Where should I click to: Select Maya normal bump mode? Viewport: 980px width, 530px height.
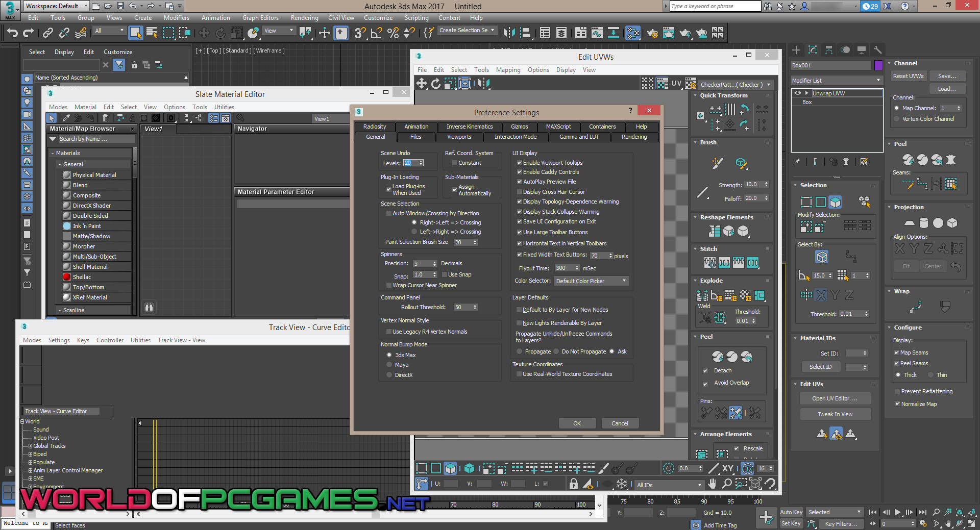(x=389, y=365)
